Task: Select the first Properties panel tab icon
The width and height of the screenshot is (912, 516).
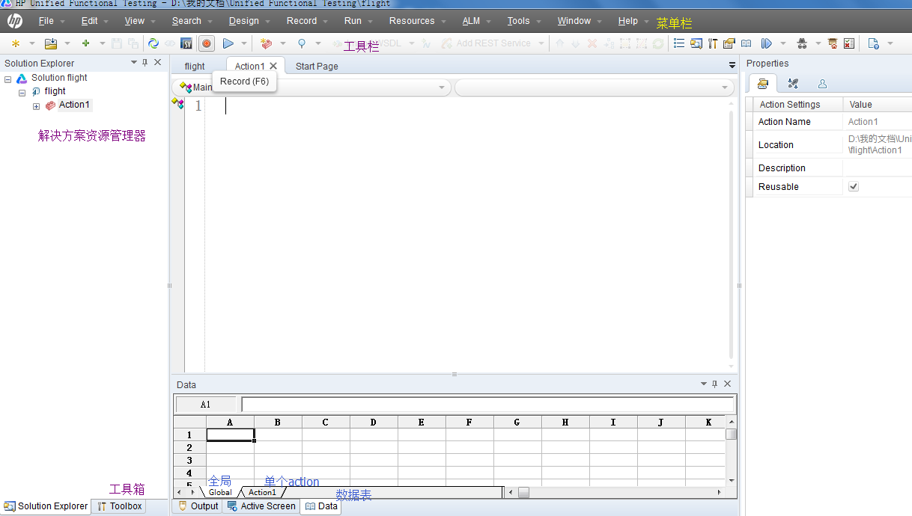Action: tap(762, 84)
